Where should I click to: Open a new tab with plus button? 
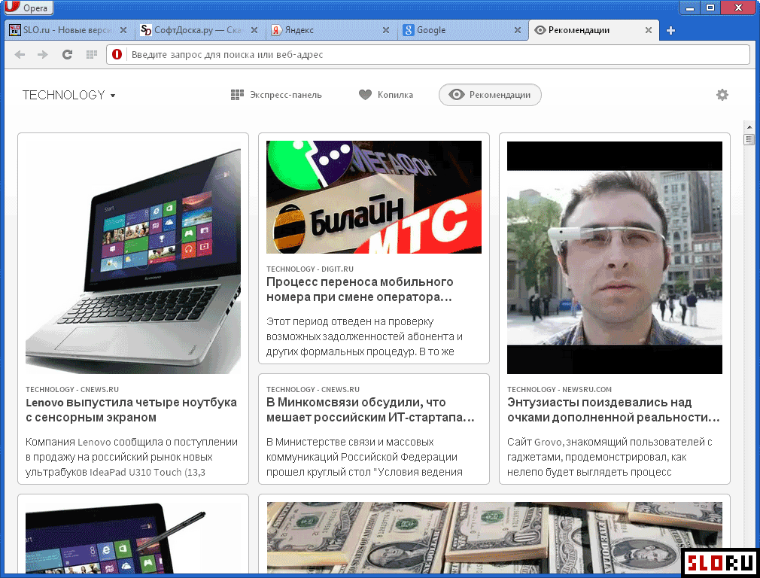click(x=670, y=31)
